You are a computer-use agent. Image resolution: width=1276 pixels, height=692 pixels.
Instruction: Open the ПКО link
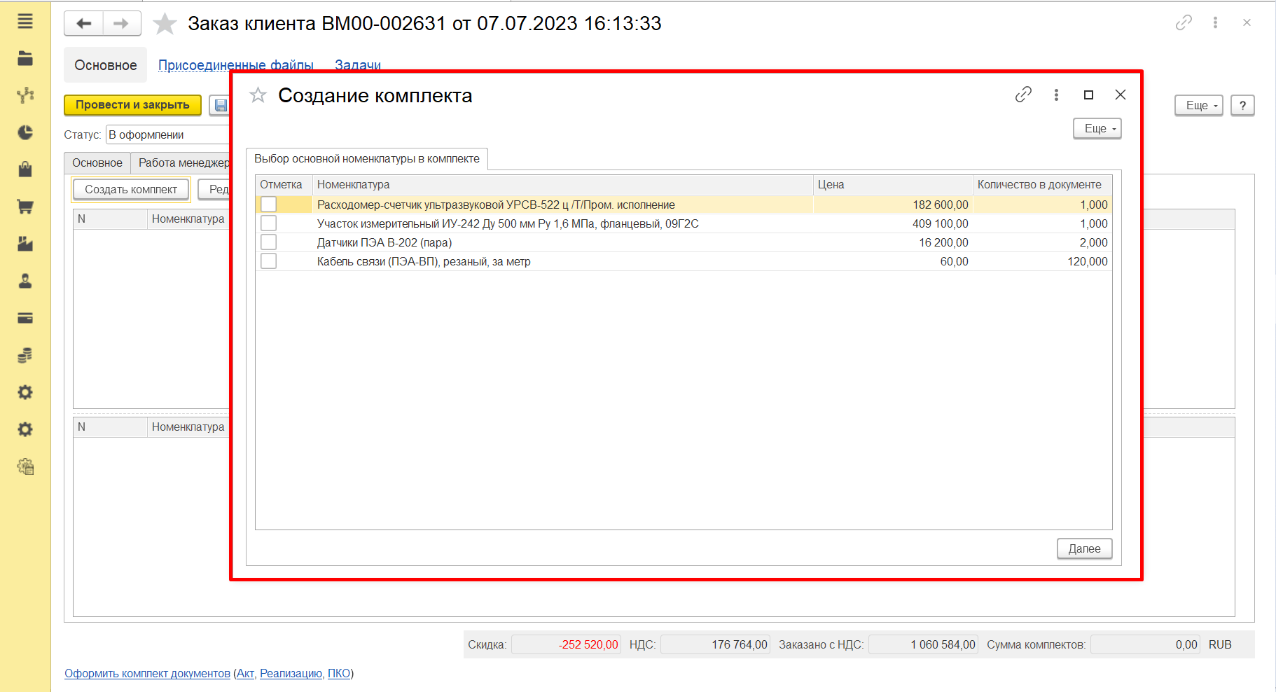(339, 673)
